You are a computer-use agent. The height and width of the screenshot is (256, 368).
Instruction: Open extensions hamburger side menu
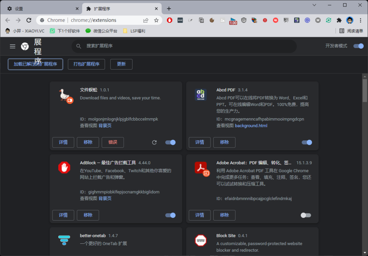click(13, 46)
